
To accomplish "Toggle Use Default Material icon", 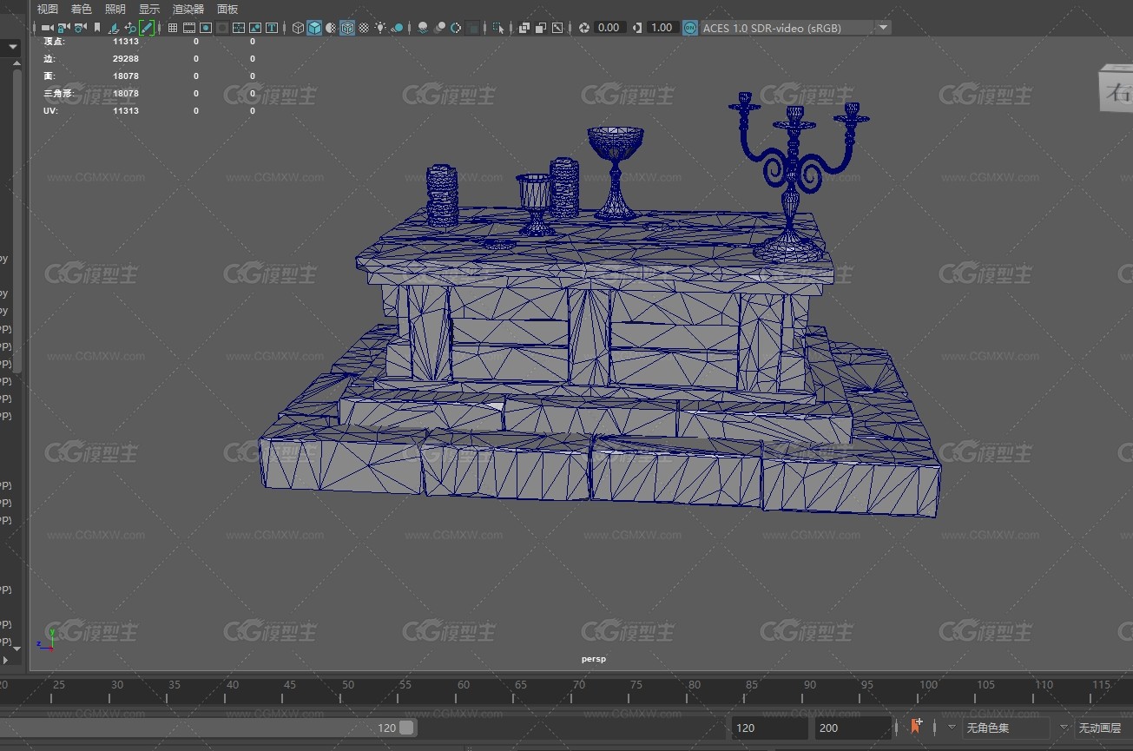I will [x=331, y=28].
